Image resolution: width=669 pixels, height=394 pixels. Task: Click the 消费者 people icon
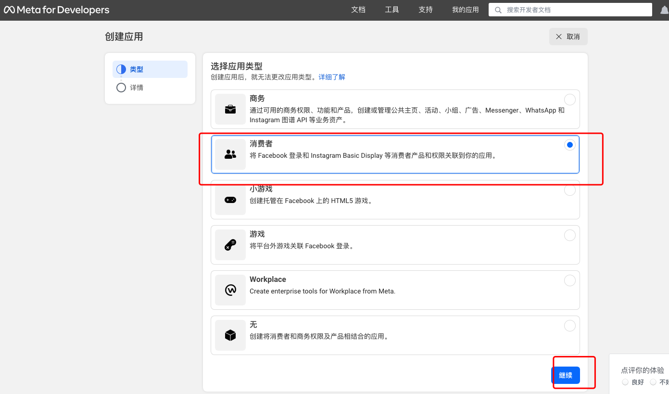click(230, 154)
